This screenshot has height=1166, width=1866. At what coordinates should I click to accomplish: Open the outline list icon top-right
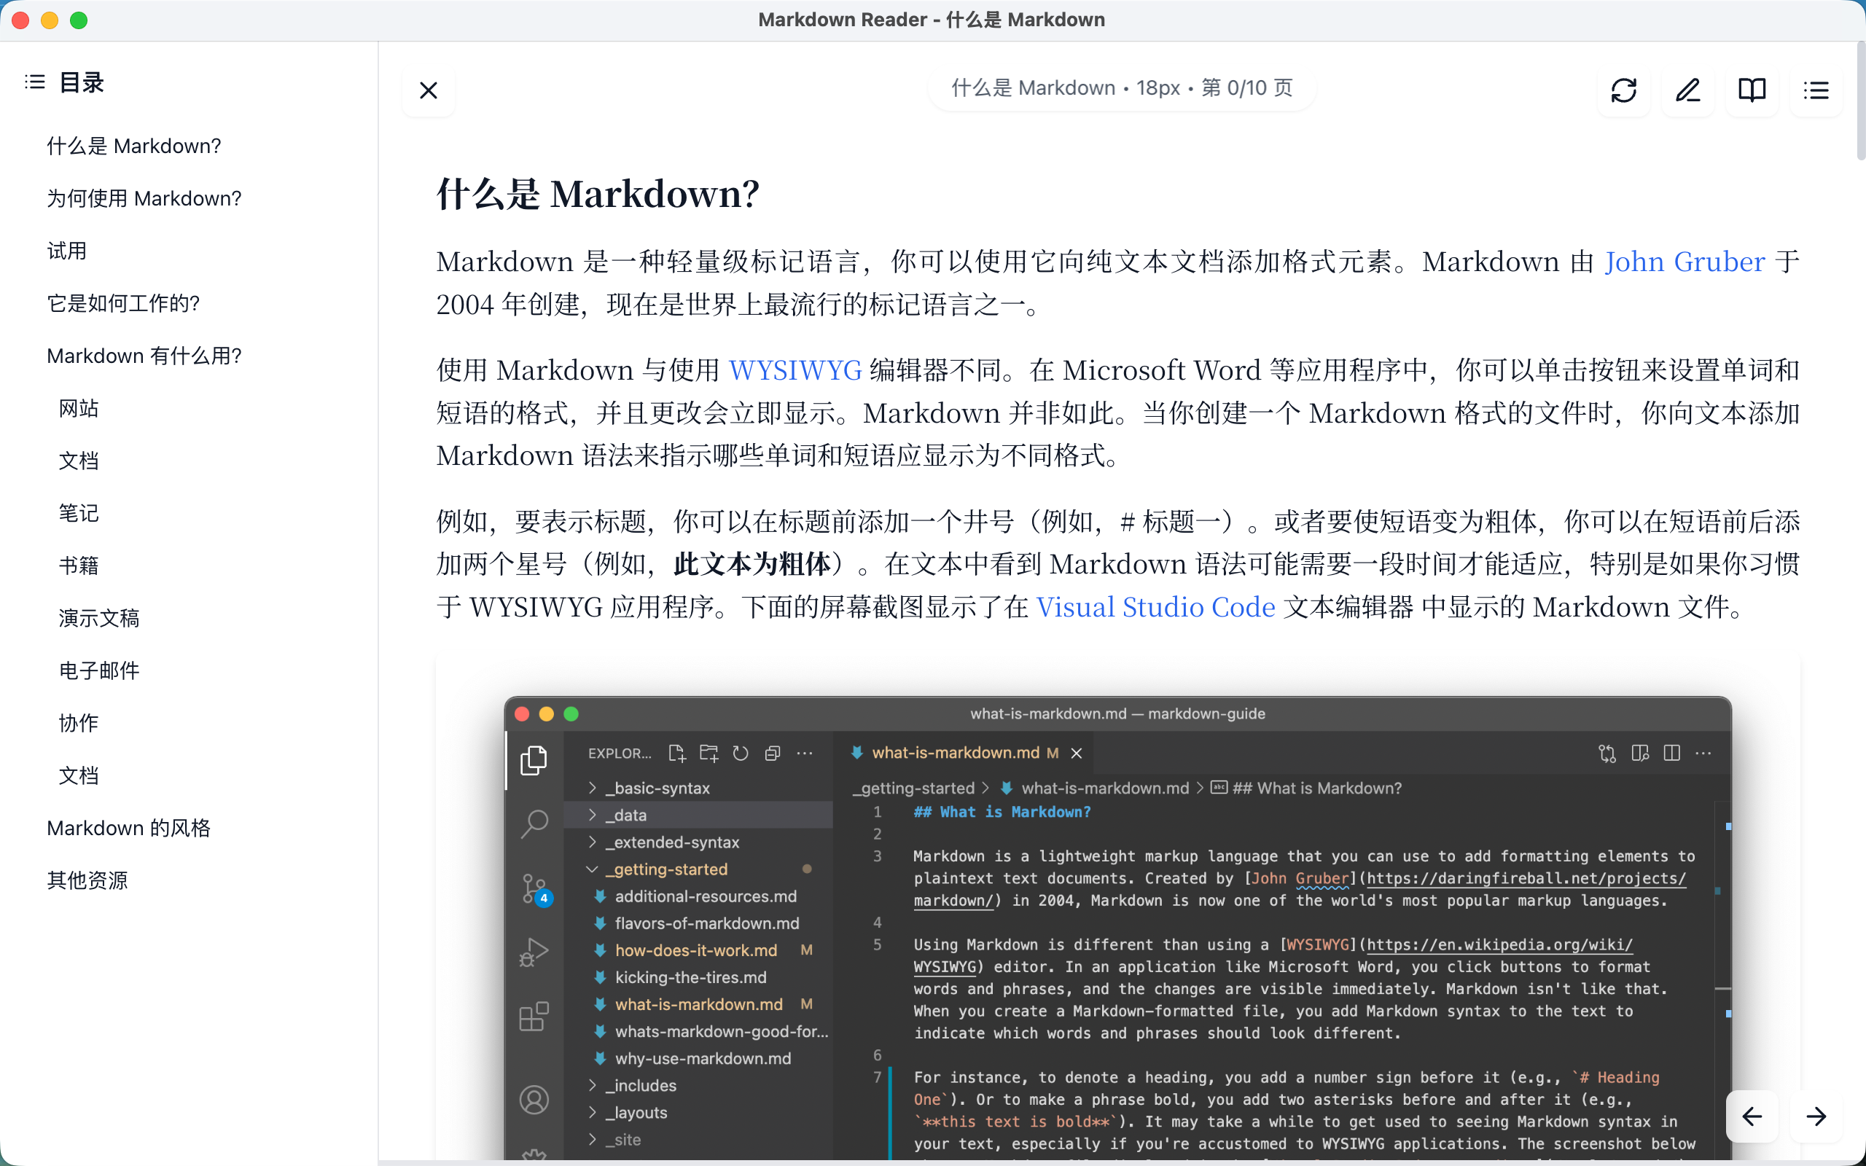1817,90
